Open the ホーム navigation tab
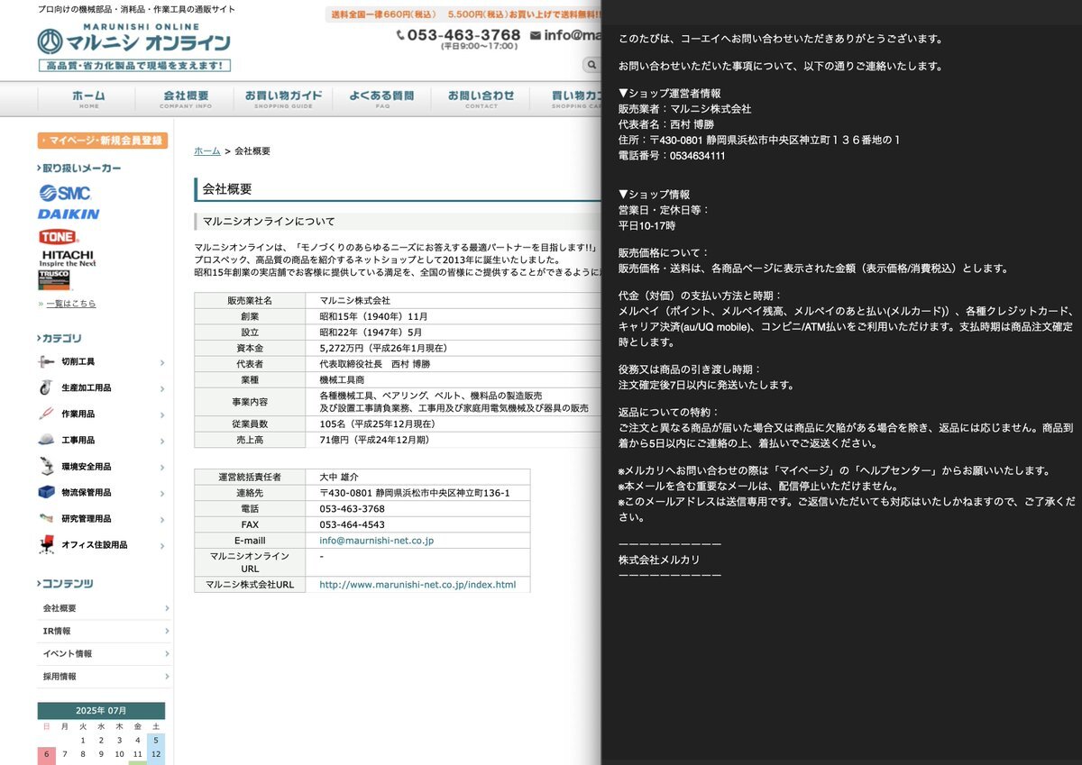 click(x=88, y=99)
